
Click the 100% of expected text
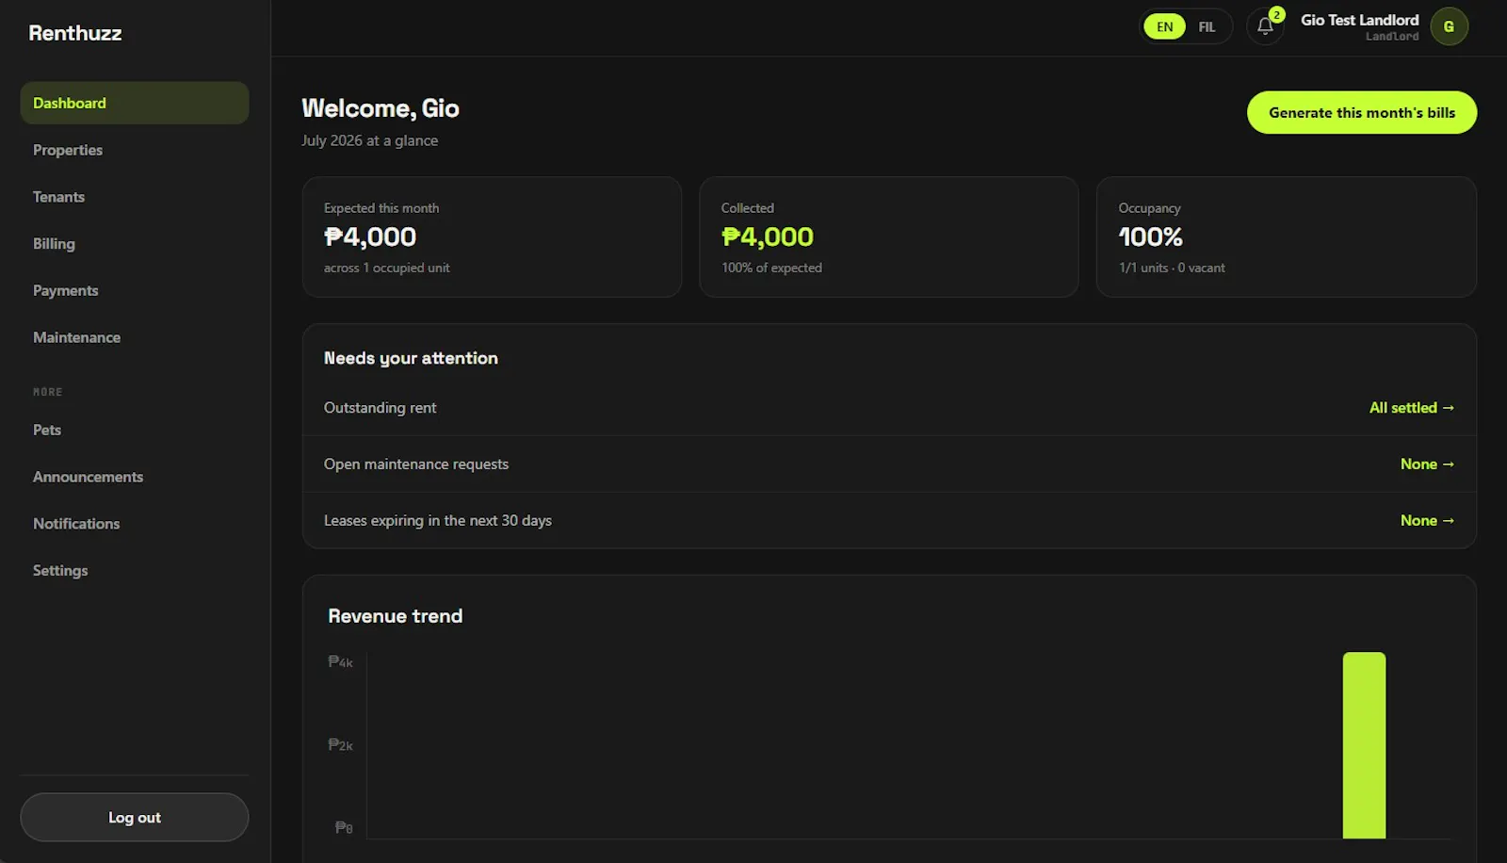tap(771, 269)
